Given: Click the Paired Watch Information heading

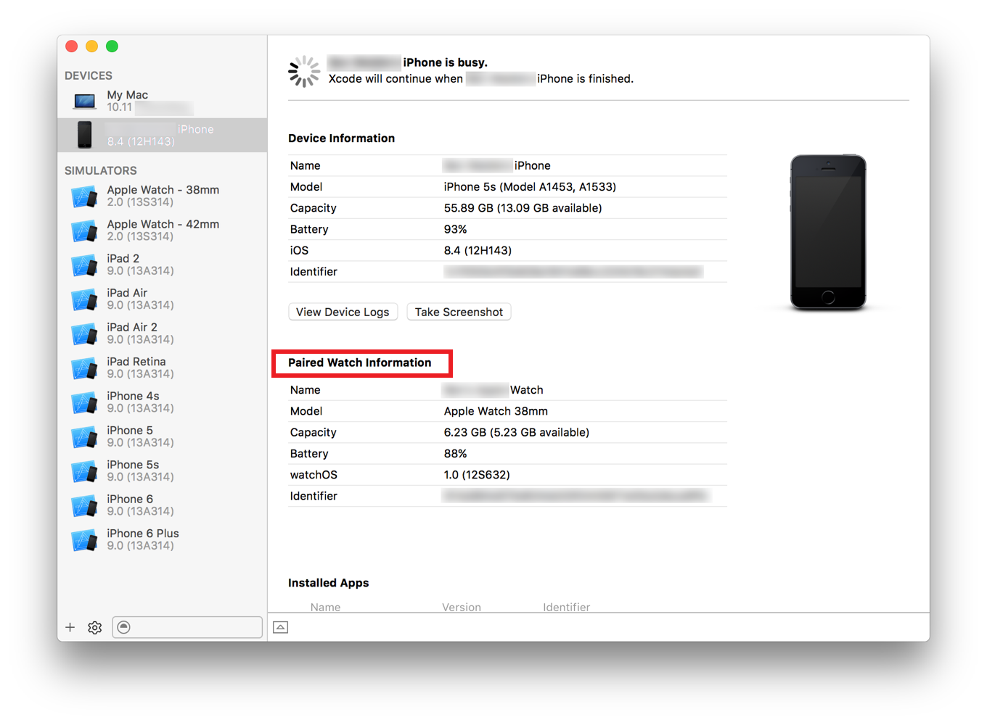Looking at the screenshot, I should (x=359, y=362).
